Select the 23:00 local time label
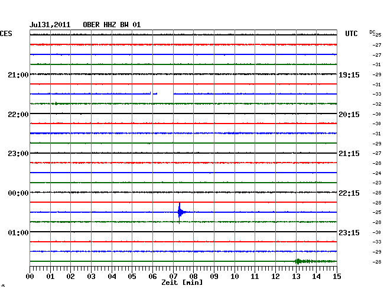384x292 pixels. (18, 154)
